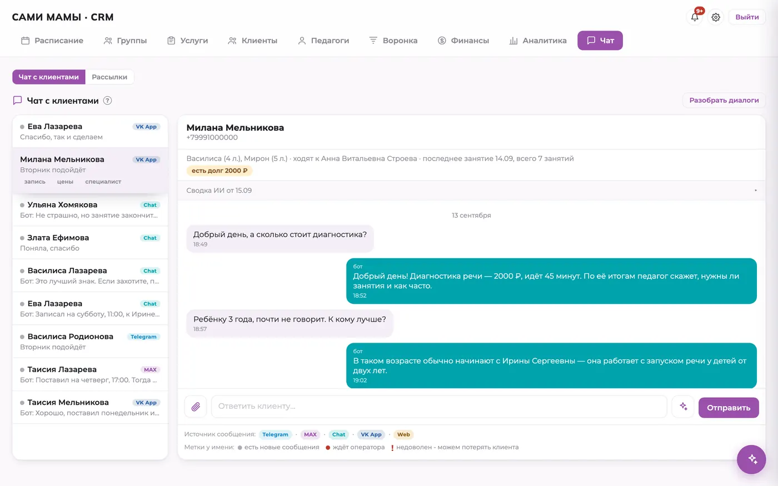Open the notifications bell icon
Image resolution: width=778 pixels, height=486 pixels.
[x=695, y=17]
